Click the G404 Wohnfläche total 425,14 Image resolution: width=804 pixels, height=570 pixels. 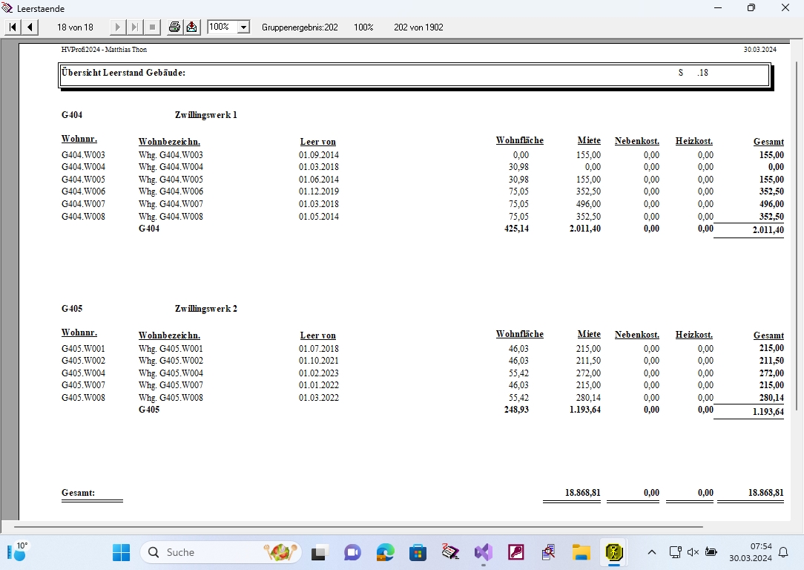coord(516,229)
